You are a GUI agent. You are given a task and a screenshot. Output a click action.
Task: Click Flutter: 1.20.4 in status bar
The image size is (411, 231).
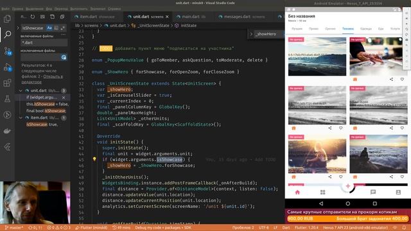[x=306, y=228]
